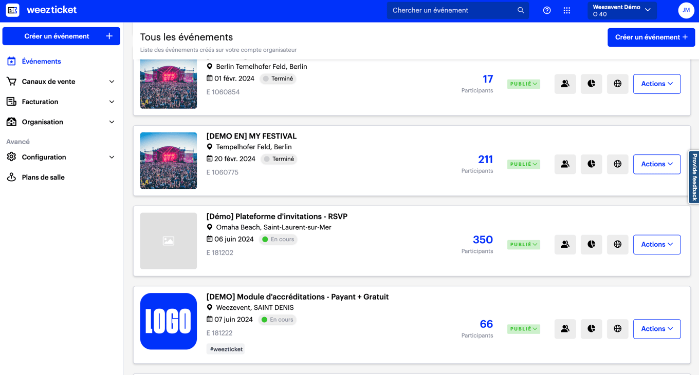
Task: Open globe website icon for Module d'accréditations event
Action: click(x=617, y=329)
